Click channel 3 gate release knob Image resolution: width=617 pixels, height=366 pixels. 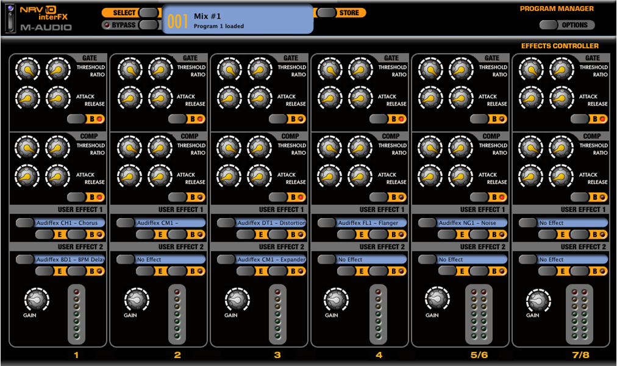click(260, 98)
